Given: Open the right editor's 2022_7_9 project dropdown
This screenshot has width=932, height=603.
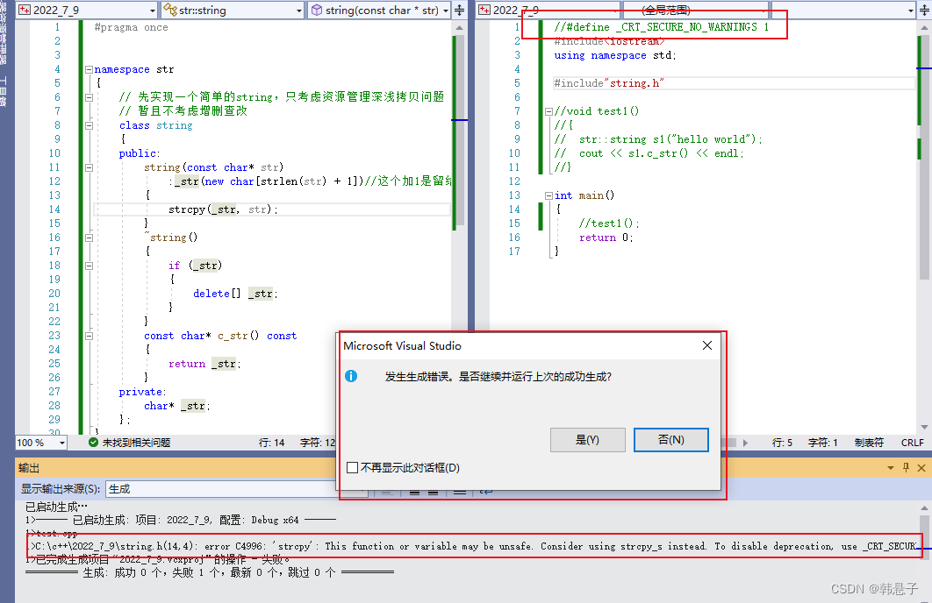Looking at the screenshot, I should (548, 11).
